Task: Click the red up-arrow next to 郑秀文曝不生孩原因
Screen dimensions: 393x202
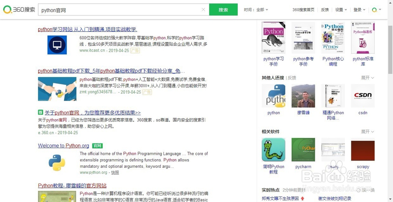Action: click(302, 198)
